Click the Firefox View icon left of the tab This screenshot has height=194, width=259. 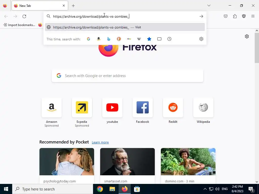click(5, 6)
